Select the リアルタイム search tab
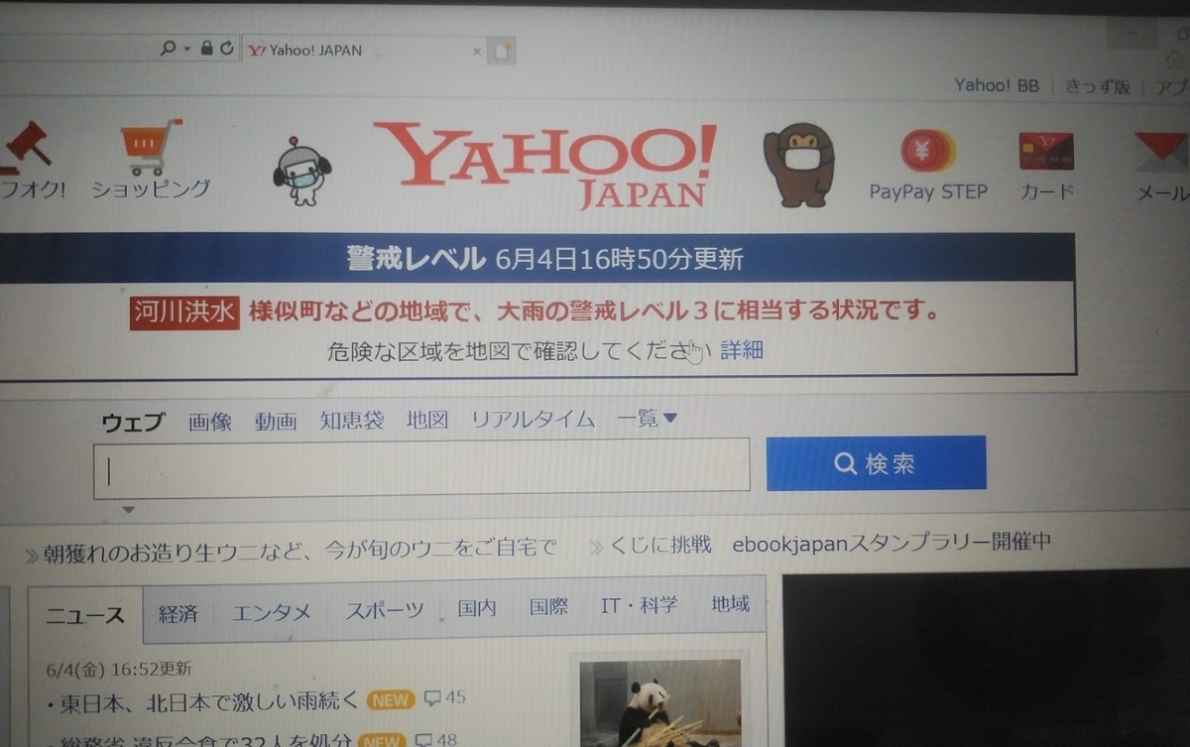Screen dimensions: 1190x747 pyautogui.click(x=533, y=420)
